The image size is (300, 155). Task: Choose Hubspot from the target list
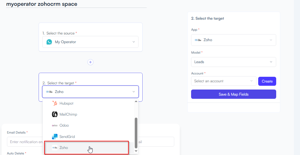tap(88, 103)
